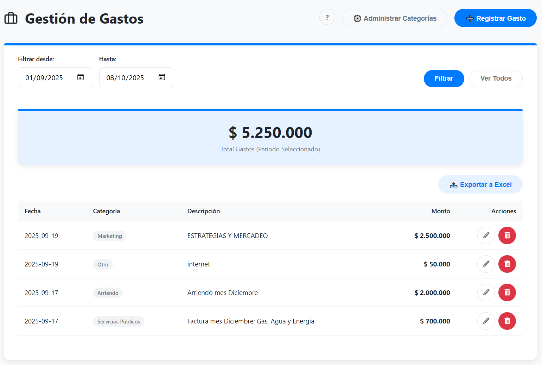Click the plus icon inside 'Registrar Gasto'
Screen dimensions: 542x365
coord(470,18)
